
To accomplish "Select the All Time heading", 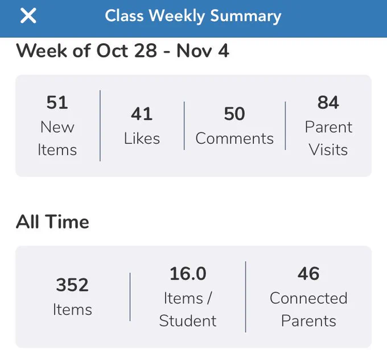I will tap(52, 222).
